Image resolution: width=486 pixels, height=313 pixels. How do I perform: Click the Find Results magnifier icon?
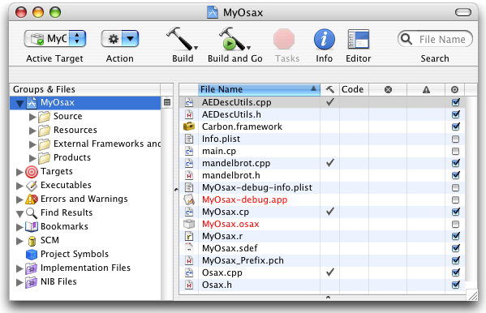32,213
